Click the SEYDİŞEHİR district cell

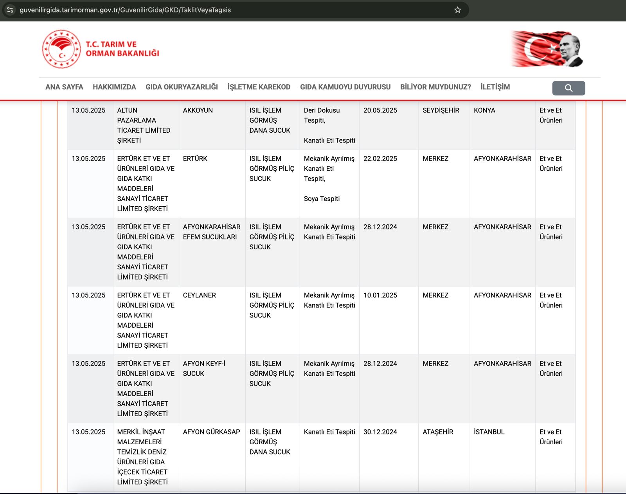tap(444, 125)
